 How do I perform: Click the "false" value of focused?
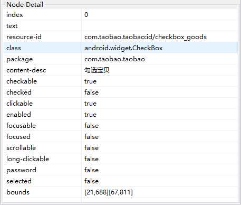(x=91, y=137)
